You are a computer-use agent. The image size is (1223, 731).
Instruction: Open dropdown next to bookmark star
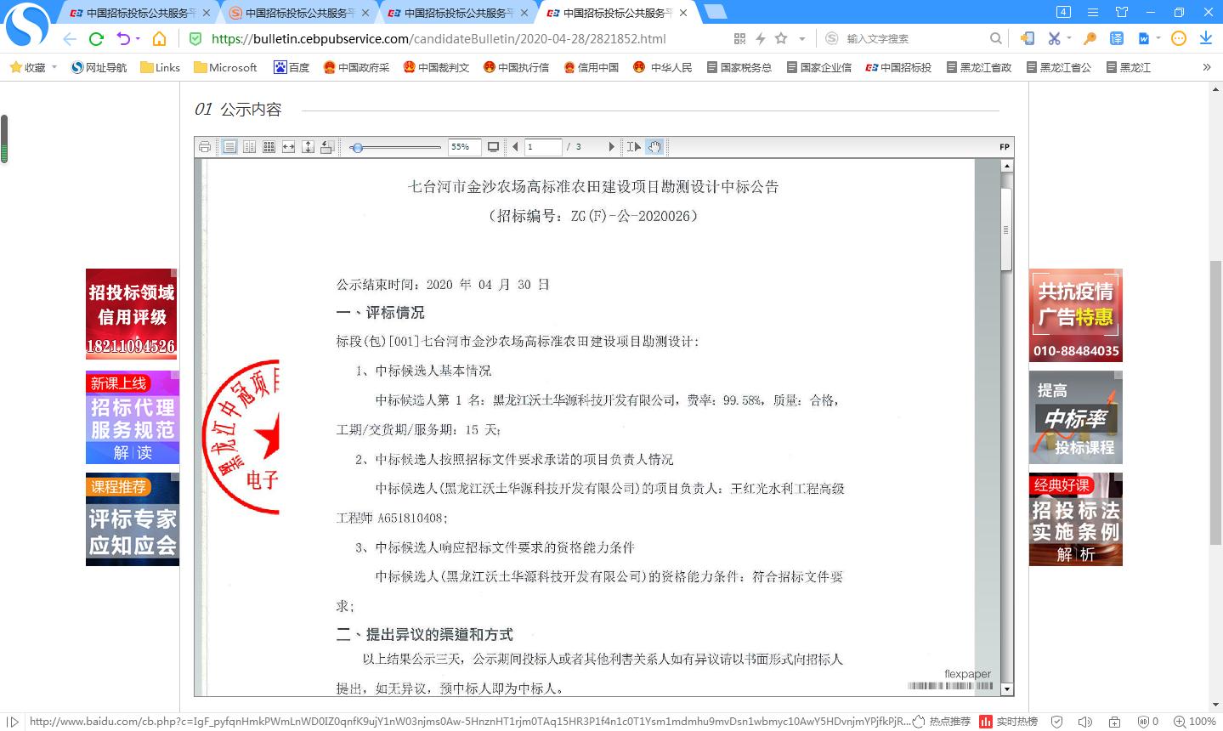click(x=801, y=39)
